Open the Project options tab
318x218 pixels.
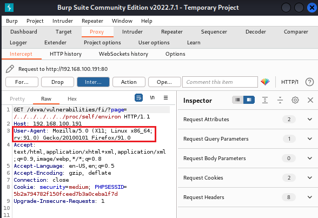tap(102, 43)
